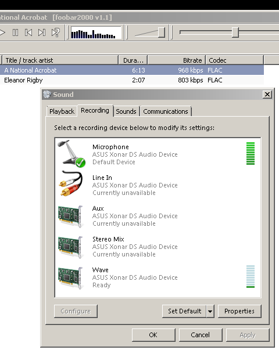Image resolution: width=279 pixels, height=354 pixels.
Task: Click the Cancel button
Action: click(200, 335)
